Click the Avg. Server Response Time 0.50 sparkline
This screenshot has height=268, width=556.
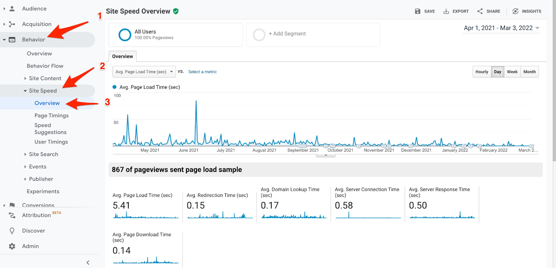pyautogui.click(x=442, y=215)
